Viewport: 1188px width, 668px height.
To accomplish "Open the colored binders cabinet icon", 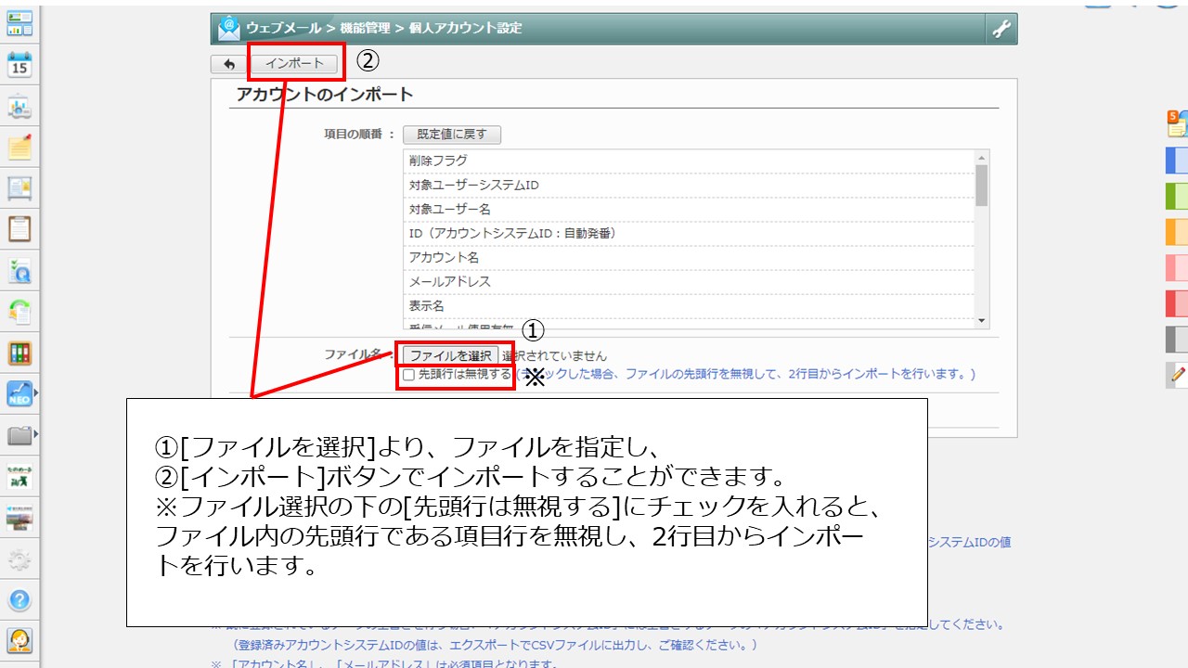I will (19, 353).
